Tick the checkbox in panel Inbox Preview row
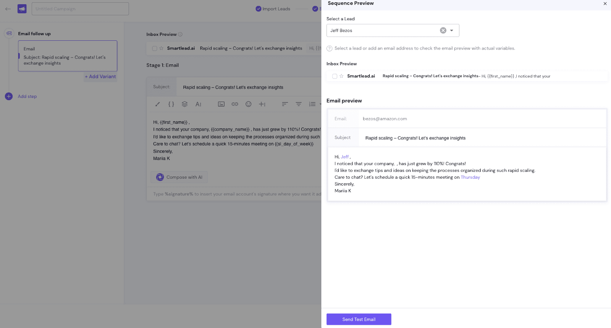611x328 pixels. click(x=335, y=76)
